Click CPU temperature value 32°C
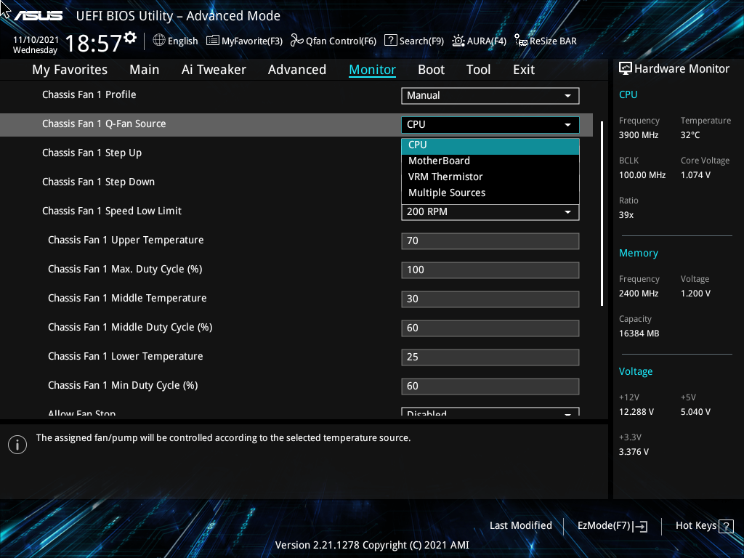 click(x=690, y=135)
